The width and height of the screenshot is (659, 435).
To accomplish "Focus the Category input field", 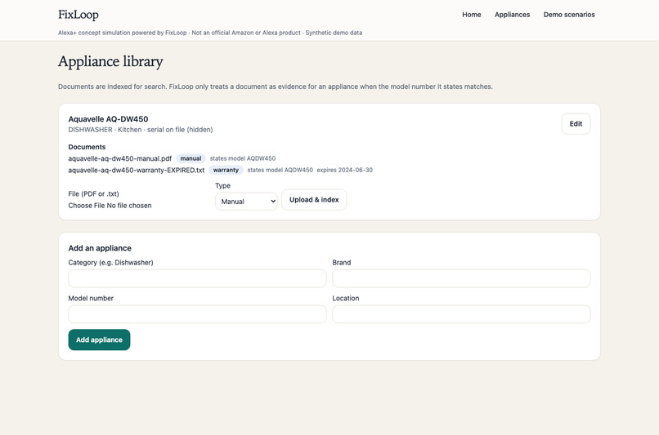I will [x=197, y=278].
